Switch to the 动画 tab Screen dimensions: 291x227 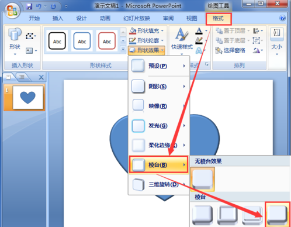pos(105,18)
